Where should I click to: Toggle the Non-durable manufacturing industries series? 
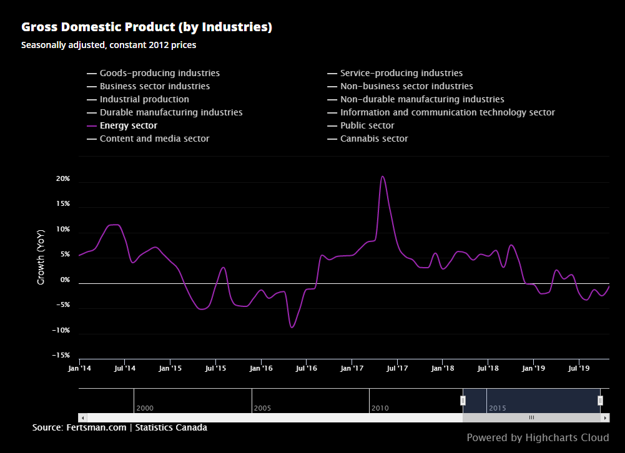click(422, 99)
